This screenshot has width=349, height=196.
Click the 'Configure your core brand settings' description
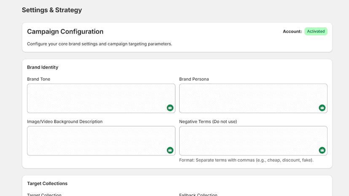click(x=99, y=44)
